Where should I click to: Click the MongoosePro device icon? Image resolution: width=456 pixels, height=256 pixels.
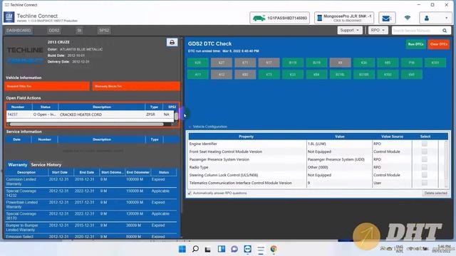[x=319, y=18]
